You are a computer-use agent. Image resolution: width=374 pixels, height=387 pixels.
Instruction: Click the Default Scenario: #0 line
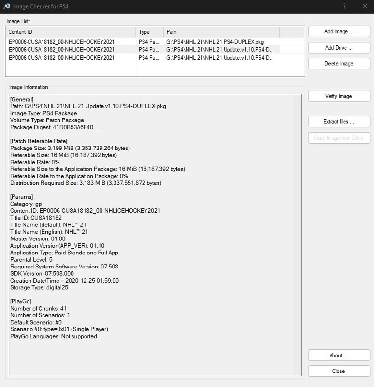tap(36, 322)
